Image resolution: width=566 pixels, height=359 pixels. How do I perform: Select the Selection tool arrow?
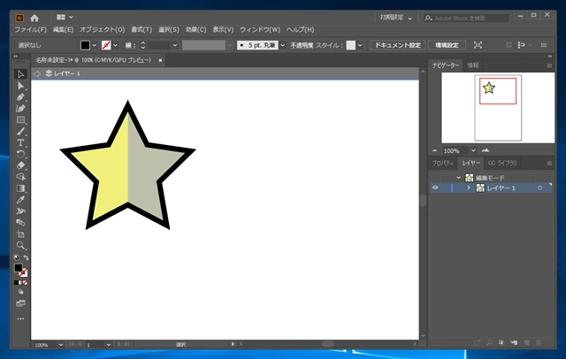(x=20, y=74)
